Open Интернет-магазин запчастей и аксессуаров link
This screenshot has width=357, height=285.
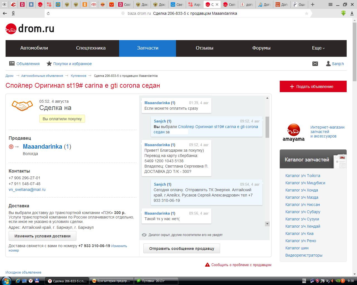(x=327, y=132)
